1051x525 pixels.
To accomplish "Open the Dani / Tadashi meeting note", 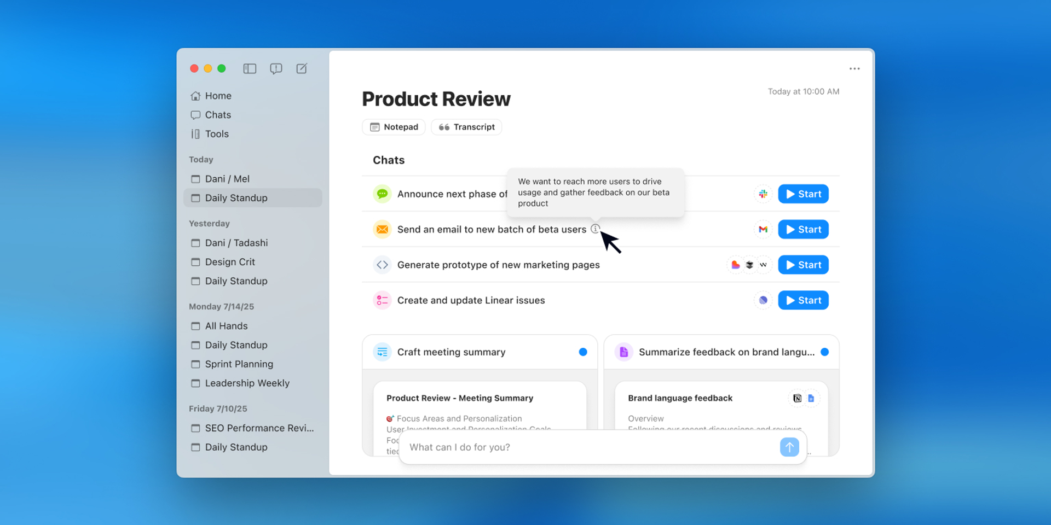I will (x=236, y=243).
